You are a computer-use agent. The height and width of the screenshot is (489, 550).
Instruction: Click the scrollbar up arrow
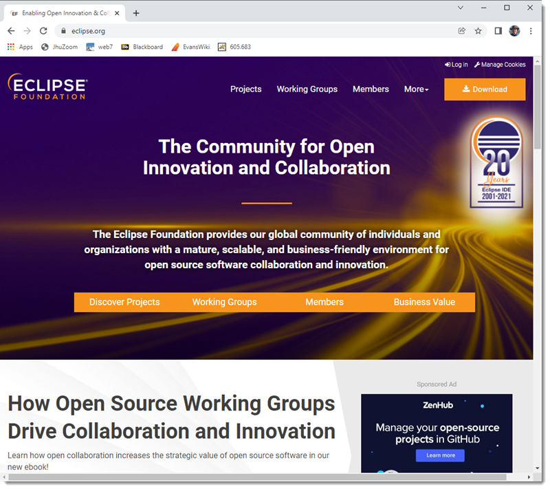coord(538,61)
